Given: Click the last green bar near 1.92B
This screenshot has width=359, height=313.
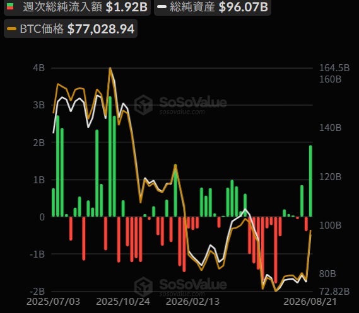Looking at the screenshot, I should click(310, 181).
